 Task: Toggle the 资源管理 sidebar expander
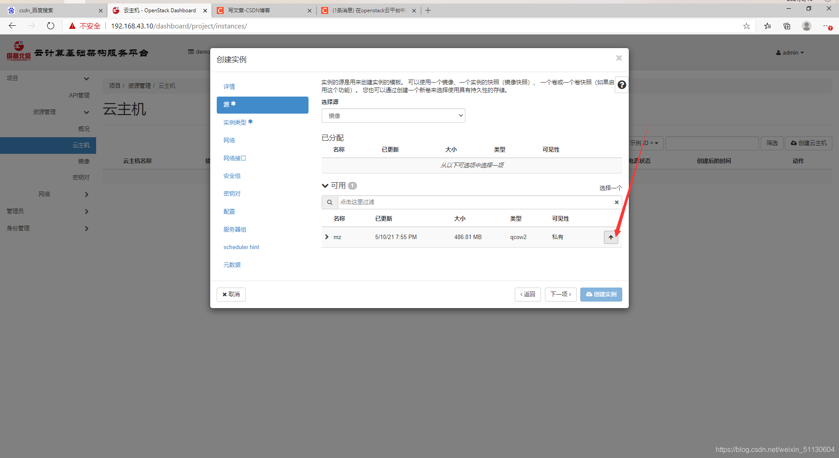coord(87,112)
